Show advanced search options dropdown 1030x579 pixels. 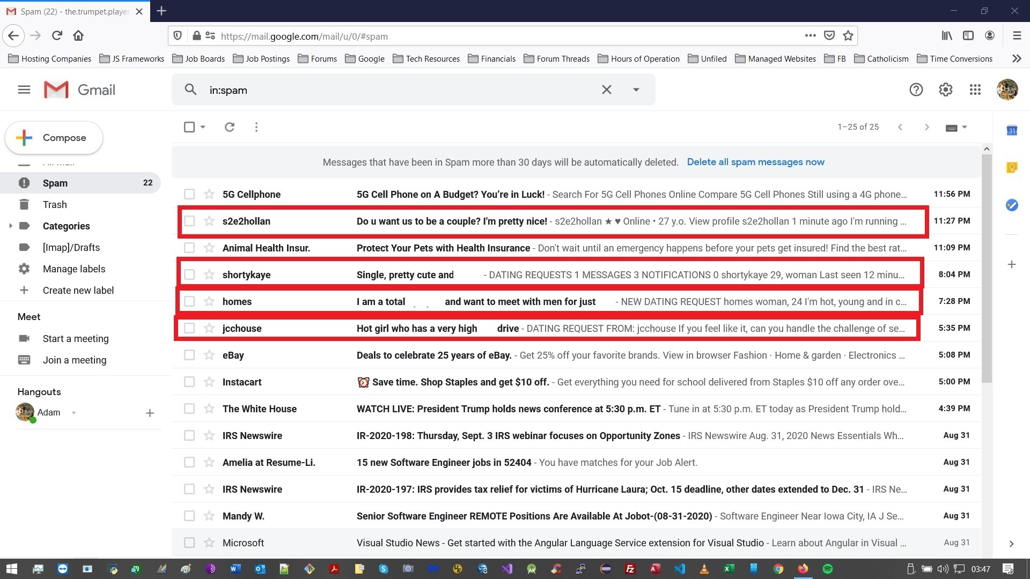tap(636, 90)
